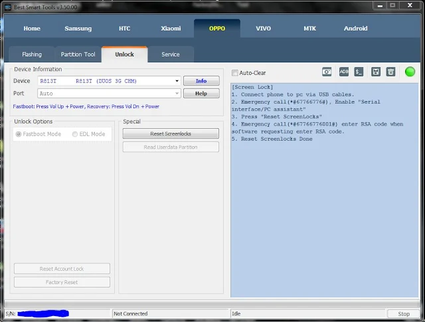Open the Home tab
Viewport: 425px width, 322px height.
(x=32, y=29)
